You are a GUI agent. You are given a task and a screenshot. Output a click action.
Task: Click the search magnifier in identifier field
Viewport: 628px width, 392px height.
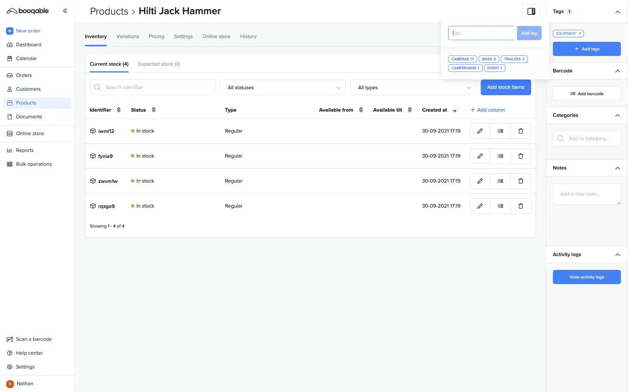click(98, 87)
